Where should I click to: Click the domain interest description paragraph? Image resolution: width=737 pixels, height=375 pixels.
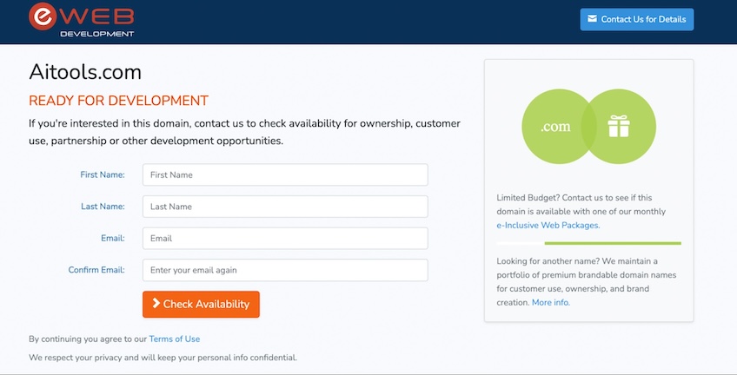(x=244, y=132)
